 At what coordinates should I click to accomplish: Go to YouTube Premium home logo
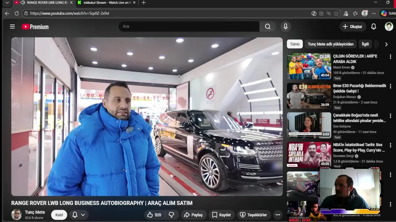(x=35, y=27)
